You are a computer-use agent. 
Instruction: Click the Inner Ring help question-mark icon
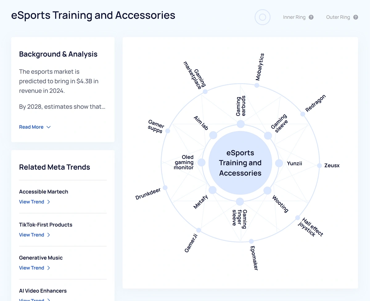(x=311, y=17)
